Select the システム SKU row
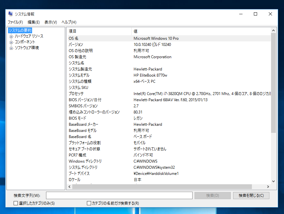Image resolution: width=284 pixels, height=214 pixels. click(x=169, y=87)
